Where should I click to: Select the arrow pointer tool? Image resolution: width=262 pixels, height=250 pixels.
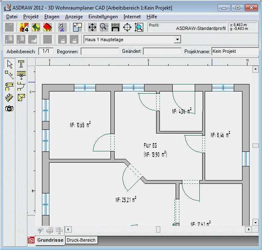click(x=9, y=64)
